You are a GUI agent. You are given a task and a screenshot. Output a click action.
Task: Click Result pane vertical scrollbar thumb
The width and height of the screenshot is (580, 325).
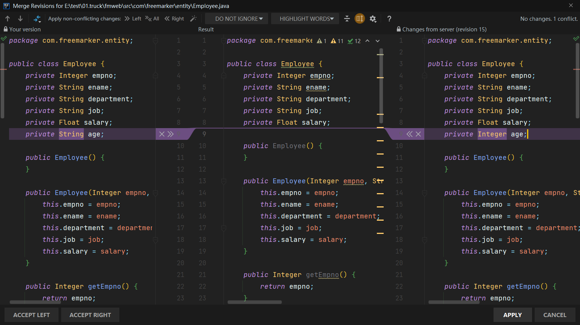381,86
